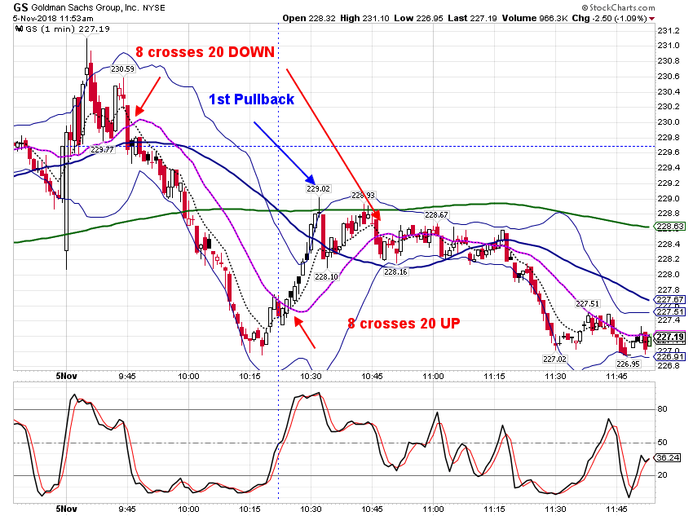Viewport: 693px width, 516px height.
Task: Click the "Open 228.32" header value
Action: [x=309, y=19]
